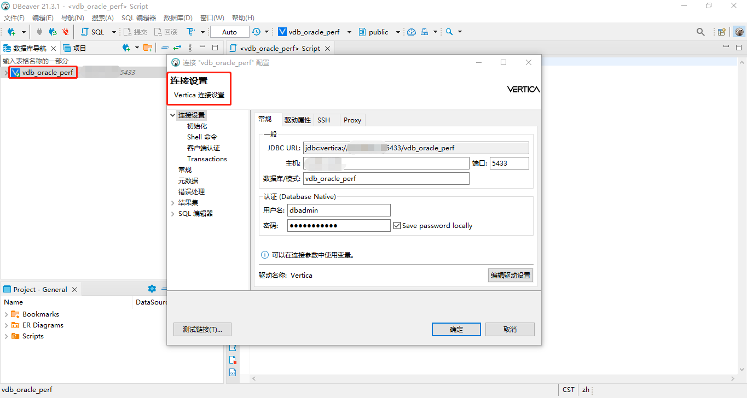The width and height of the screenshot is (747, 398).
Task: Open the SQL button dropdown arrow
Action: coord(114,32)
